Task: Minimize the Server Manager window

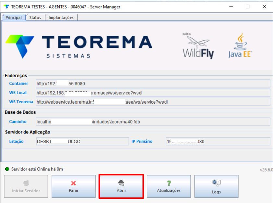Action: click(x=231, y=7)
